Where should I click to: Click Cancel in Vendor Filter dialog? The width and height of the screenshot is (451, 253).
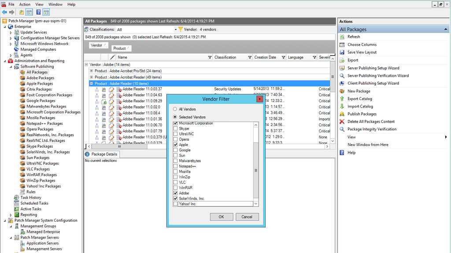coord(247,217)
